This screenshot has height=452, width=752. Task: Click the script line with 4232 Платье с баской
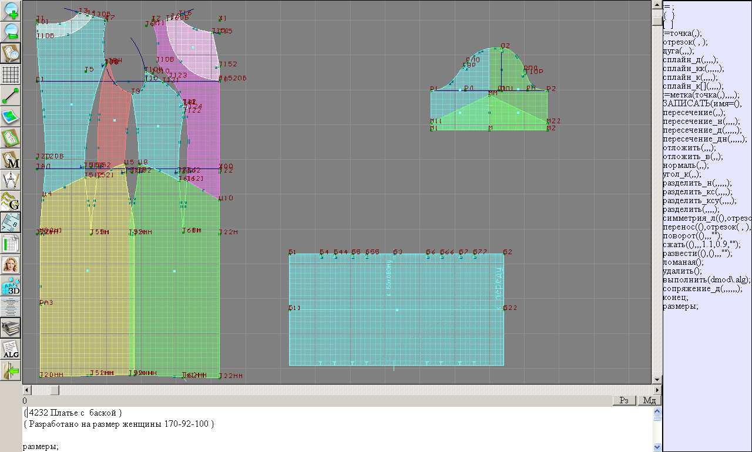pos(74,413)
